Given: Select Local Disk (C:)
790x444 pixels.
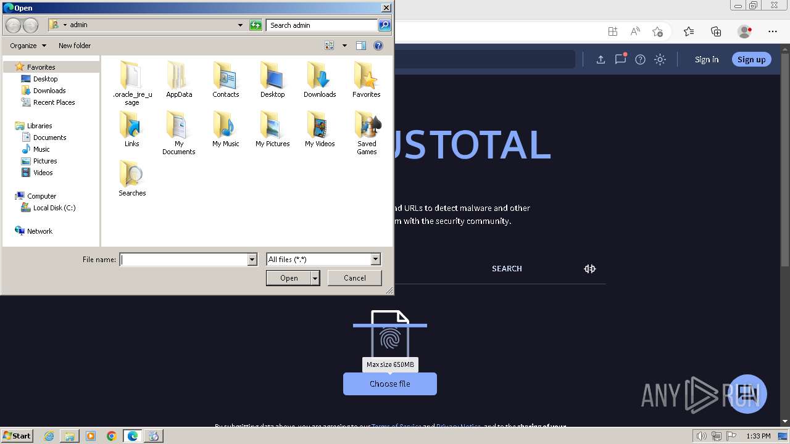Looking at the screenshot, I should click(x=54, y=208).
